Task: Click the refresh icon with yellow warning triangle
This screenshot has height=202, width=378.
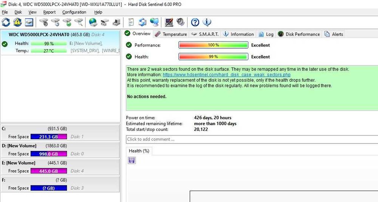Action: tap(17, 22)
